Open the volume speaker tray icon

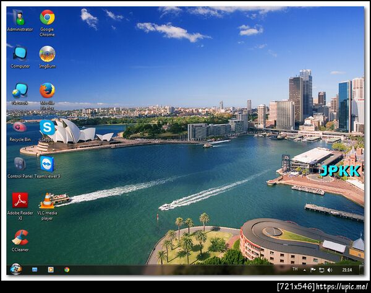(330, 270)
